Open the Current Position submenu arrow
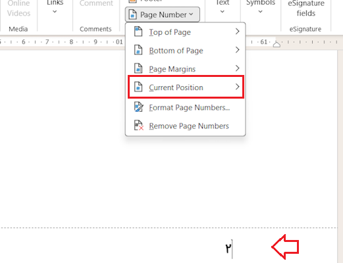343x263 pixels. tap(237, 87)
